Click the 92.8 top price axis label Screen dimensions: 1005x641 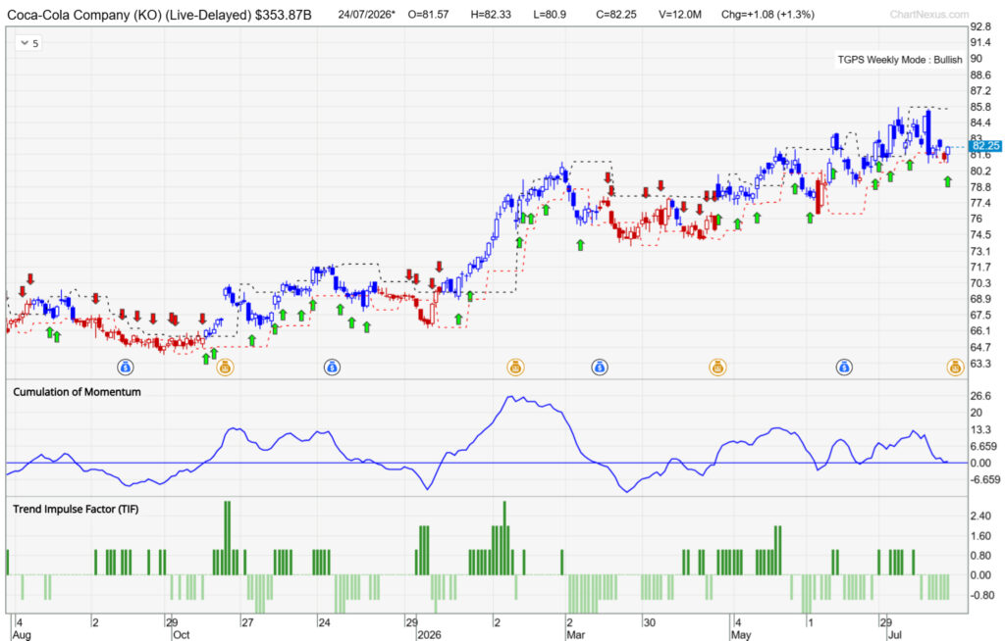(980, 26)
